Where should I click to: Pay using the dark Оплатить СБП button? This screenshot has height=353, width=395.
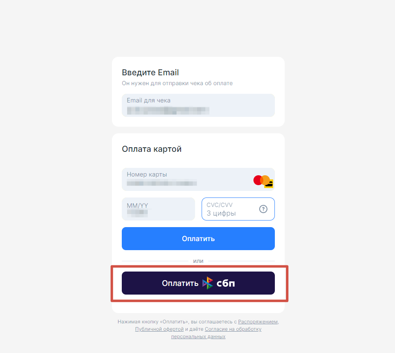(198, 283)
